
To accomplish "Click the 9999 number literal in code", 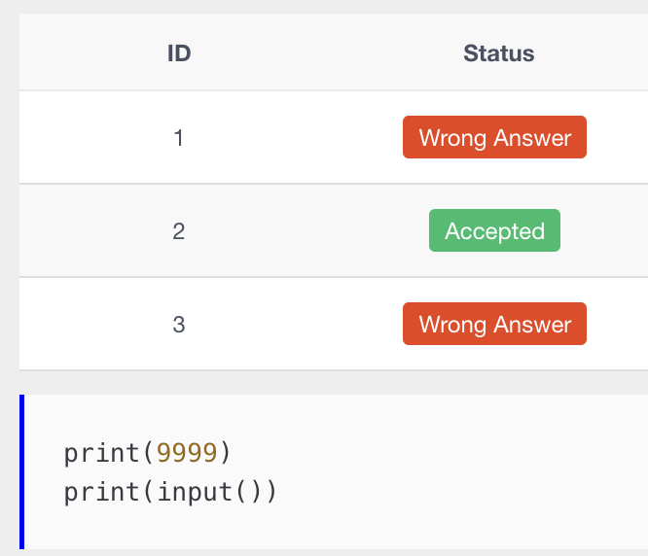I will [187, 453].
